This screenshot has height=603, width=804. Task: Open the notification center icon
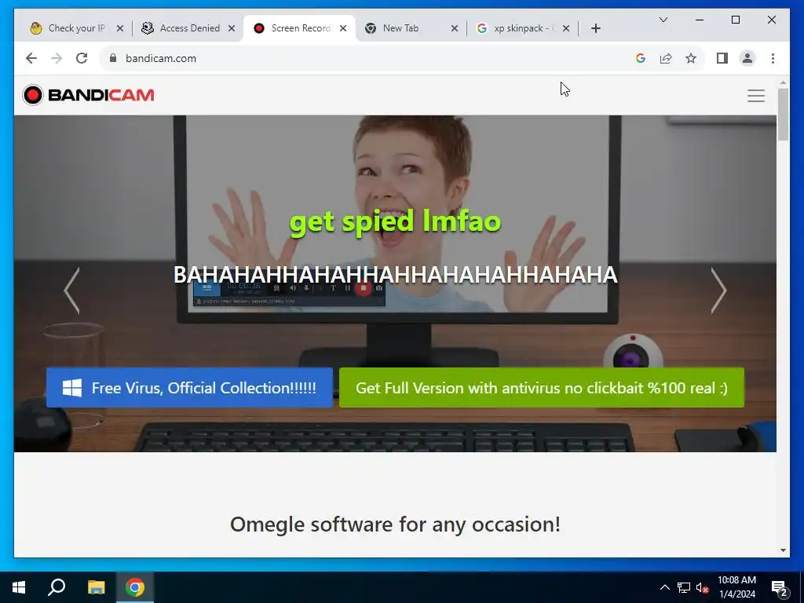coord(779,587)
